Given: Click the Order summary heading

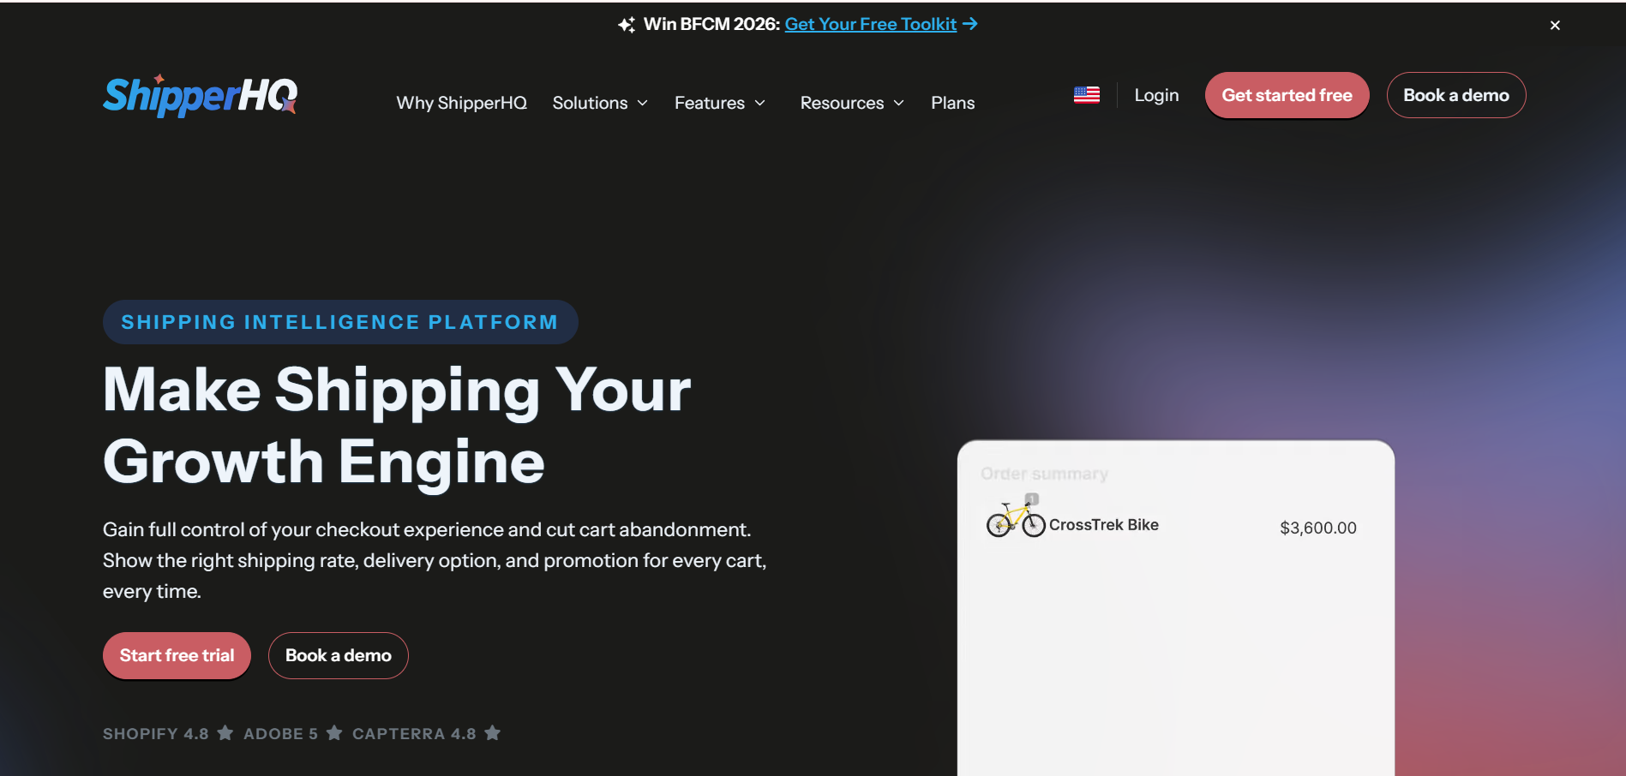Looking at the screenshot, I should click(x=1044, y=474).
